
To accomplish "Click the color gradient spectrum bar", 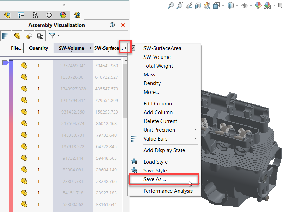I will (x=11, y=136).
